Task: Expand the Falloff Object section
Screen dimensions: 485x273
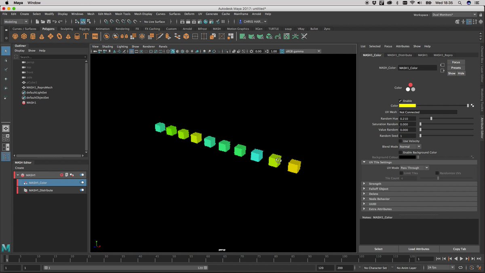Action: (x=364, y=189)
